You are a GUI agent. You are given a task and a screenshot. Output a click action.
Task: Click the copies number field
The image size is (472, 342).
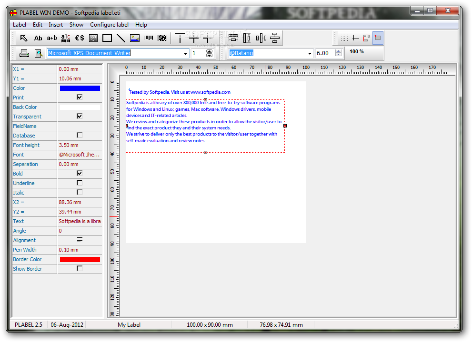pos(198,53)
